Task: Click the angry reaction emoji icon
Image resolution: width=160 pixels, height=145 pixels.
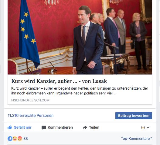Action: (20, 139)
